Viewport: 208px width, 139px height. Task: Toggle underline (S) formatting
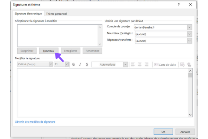pyautogui.click(x=87, y=64)
